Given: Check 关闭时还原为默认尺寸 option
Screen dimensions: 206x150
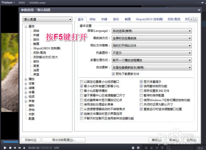Looking at the screenshot, I should click(x=141, y=104).
